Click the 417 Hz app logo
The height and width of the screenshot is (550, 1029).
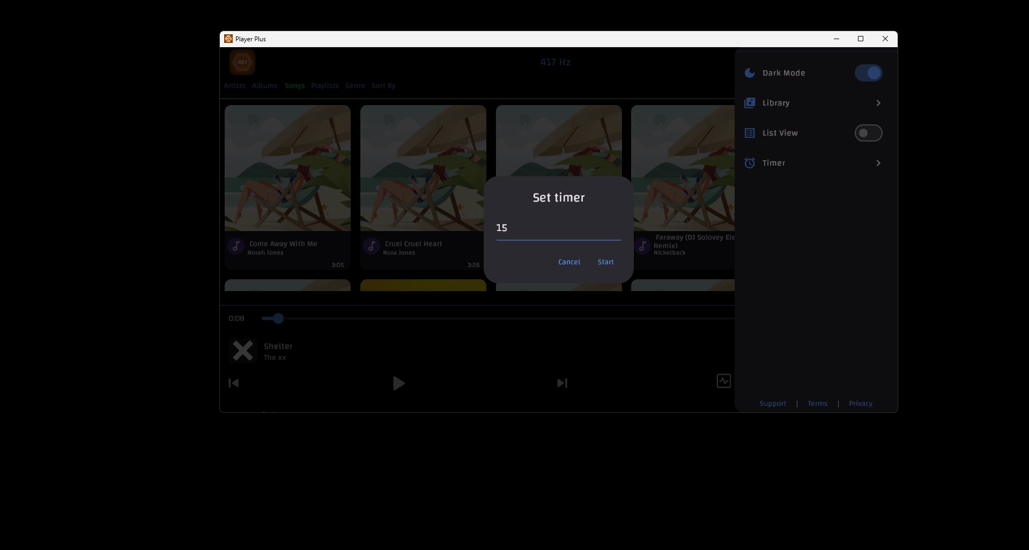click(x=242, y=62)
